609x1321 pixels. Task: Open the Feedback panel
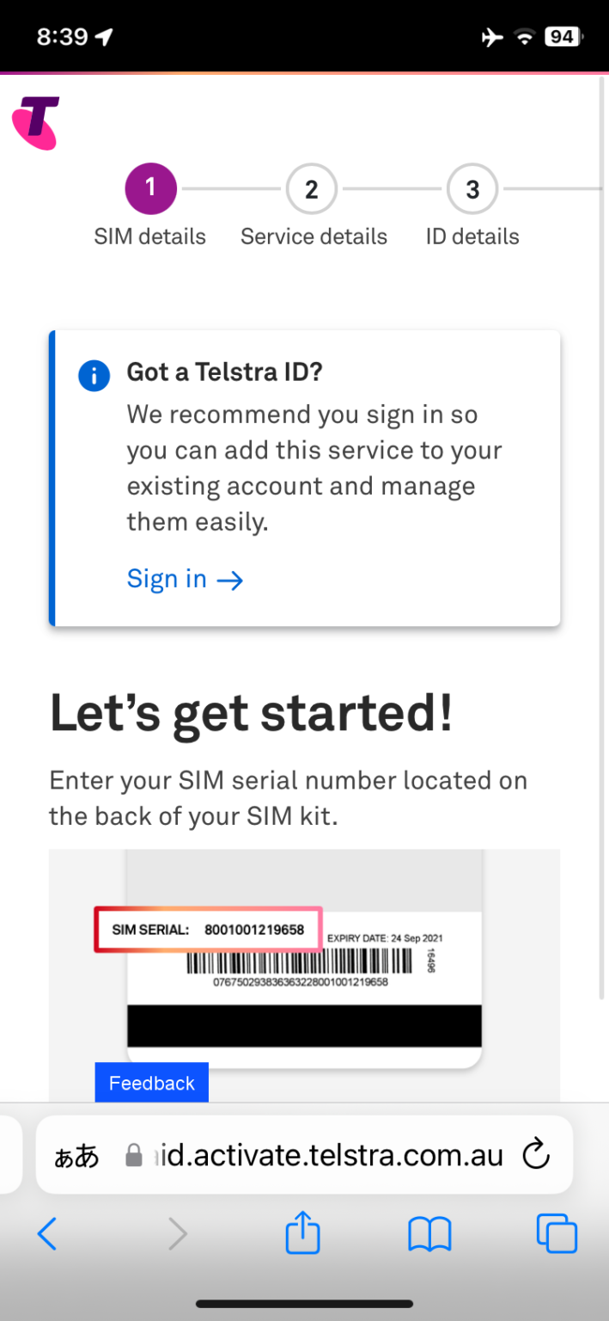151,1082
